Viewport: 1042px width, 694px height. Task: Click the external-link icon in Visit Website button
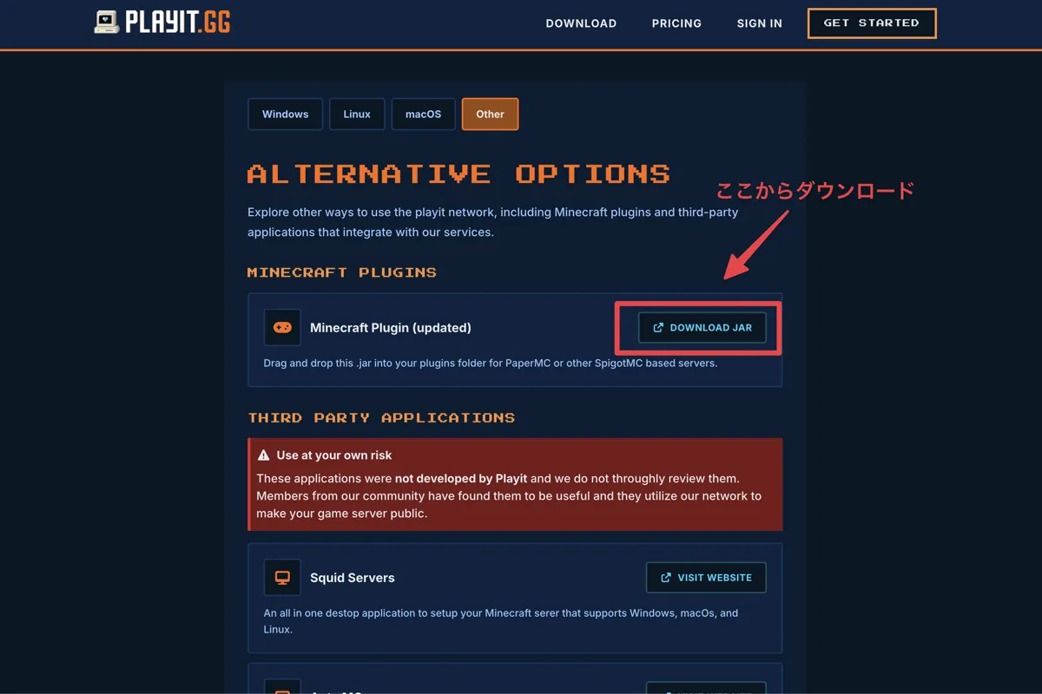point(666,578)
